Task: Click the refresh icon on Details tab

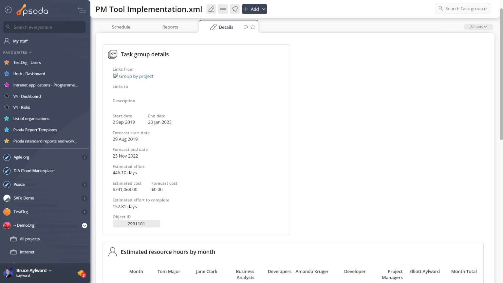Action: 246,27
